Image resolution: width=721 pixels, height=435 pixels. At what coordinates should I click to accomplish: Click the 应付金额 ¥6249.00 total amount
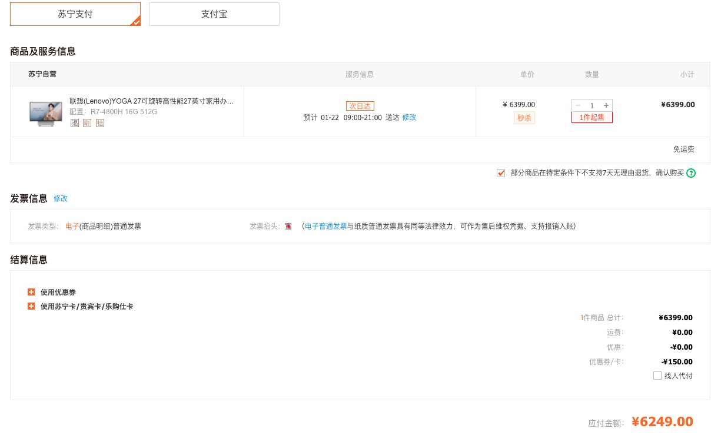click(662, 421)
